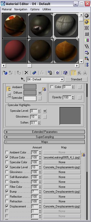The image size is (91, 222).
Task: Open the Bump Concrete_Desplazamiento.jpg map button
Action: click(62, 192)
